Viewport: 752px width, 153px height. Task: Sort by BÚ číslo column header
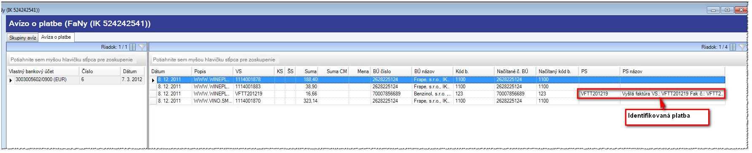pyautogui.click(x=391, y=71)
